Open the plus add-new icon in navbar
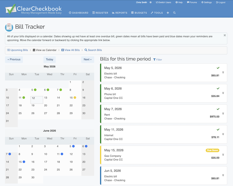The height and width of the screenshot is (186, 233). pos(168,13)
